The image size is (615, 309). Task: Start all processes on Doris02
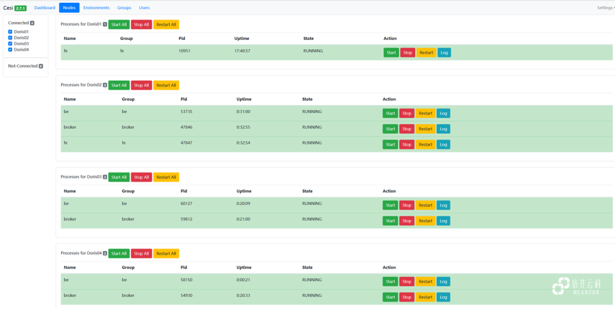coord(119,85)
